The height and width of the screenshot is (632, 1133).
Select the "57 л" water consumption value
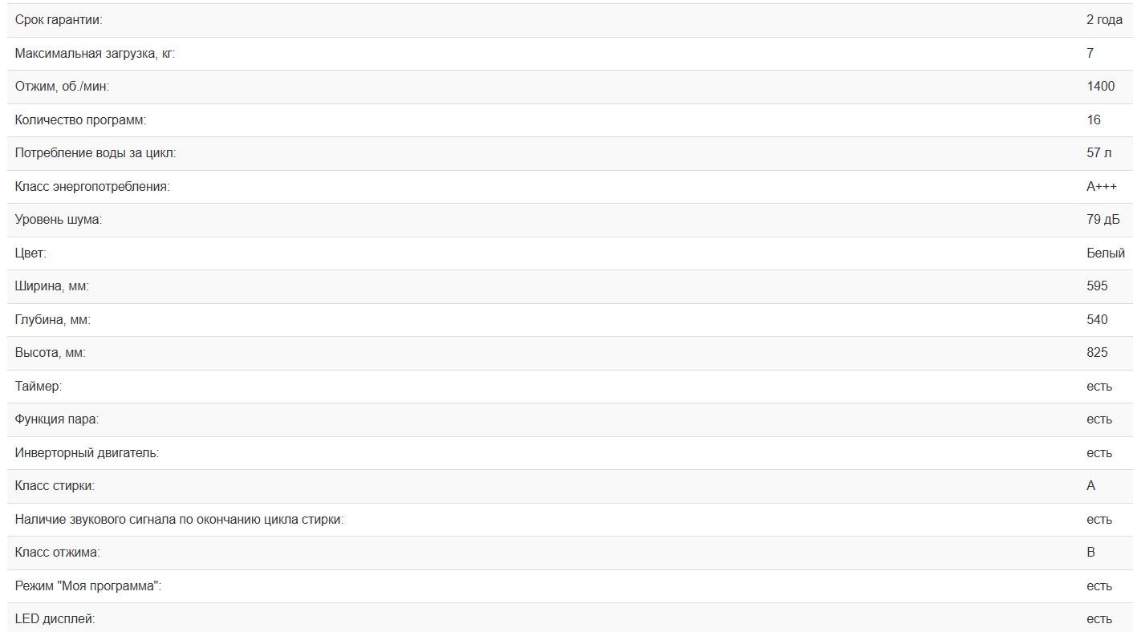coord(1098,153)
